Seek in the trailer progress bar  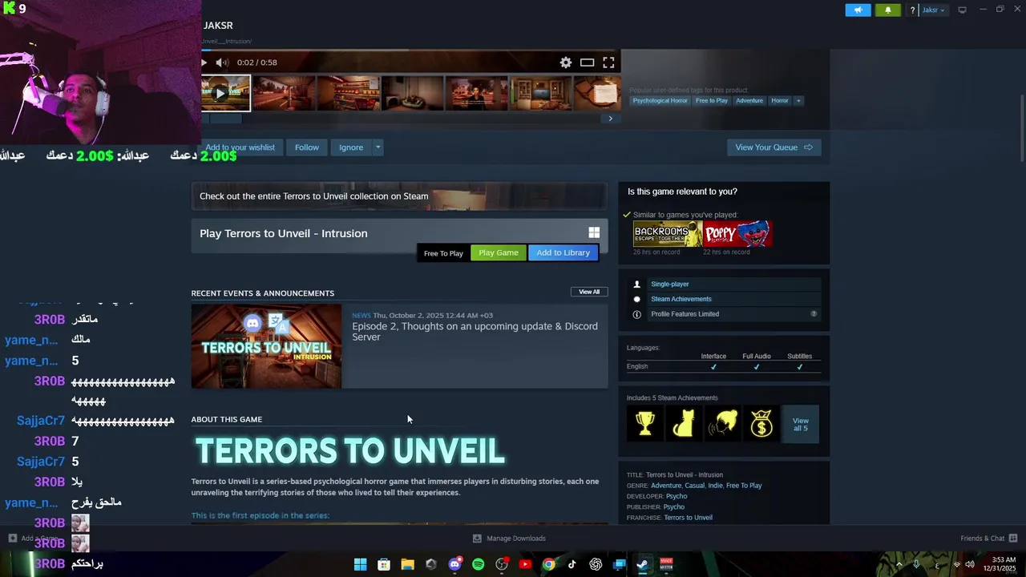point(410,50)
